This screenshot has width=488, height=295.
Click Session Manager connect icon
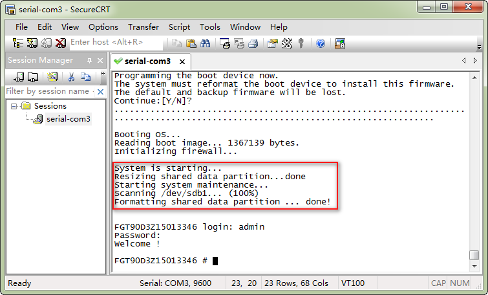pyautogui.click(x=19, y=76)
